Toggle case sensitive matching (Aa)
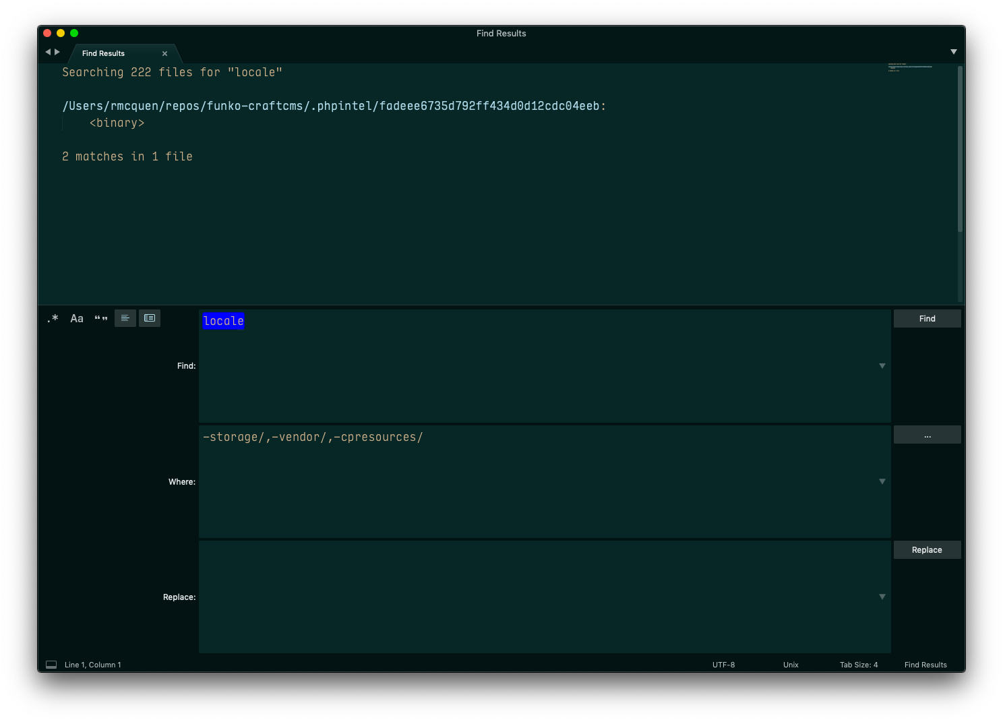 tap(77, 318)
